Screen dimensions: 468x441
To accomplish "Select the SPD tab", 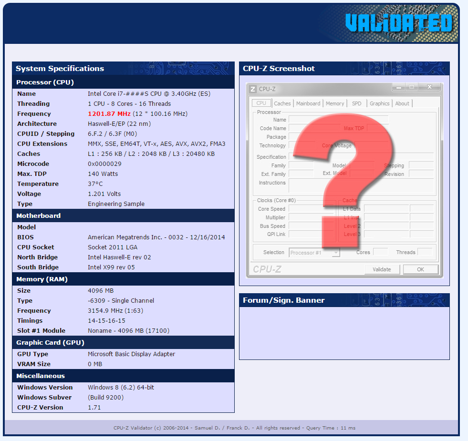I will click(357, 103).
